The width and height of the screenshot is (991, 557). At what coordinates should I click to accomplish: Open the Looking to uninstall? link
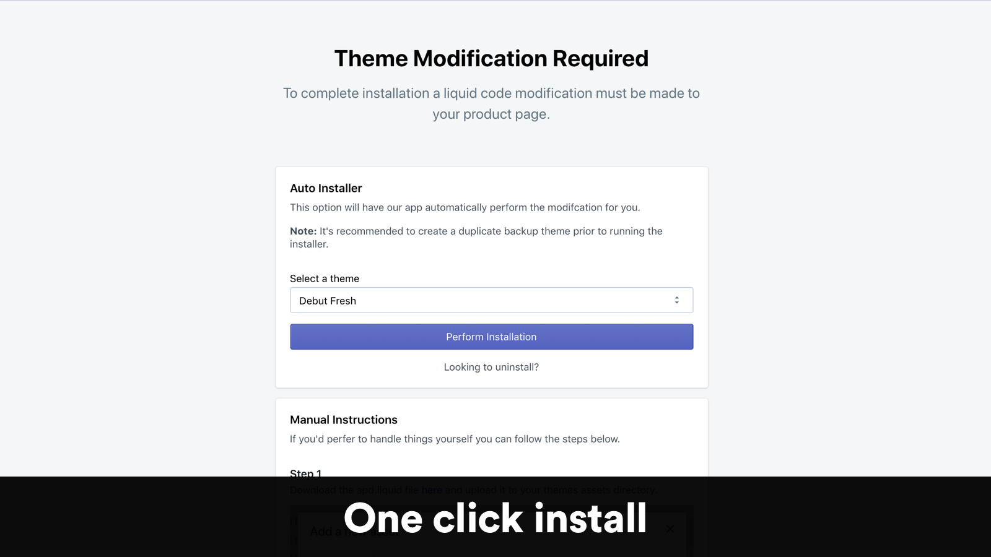click(491, 367)
